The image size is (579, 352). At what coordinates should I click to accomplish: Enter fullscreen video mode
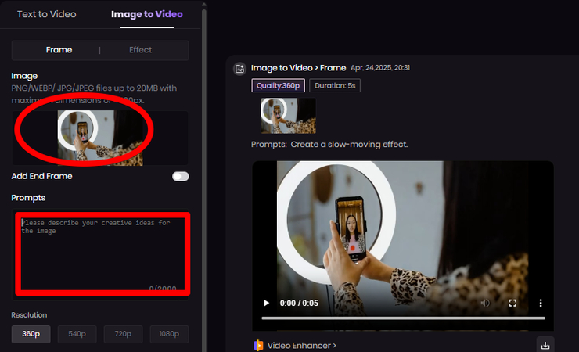point(512,303)
